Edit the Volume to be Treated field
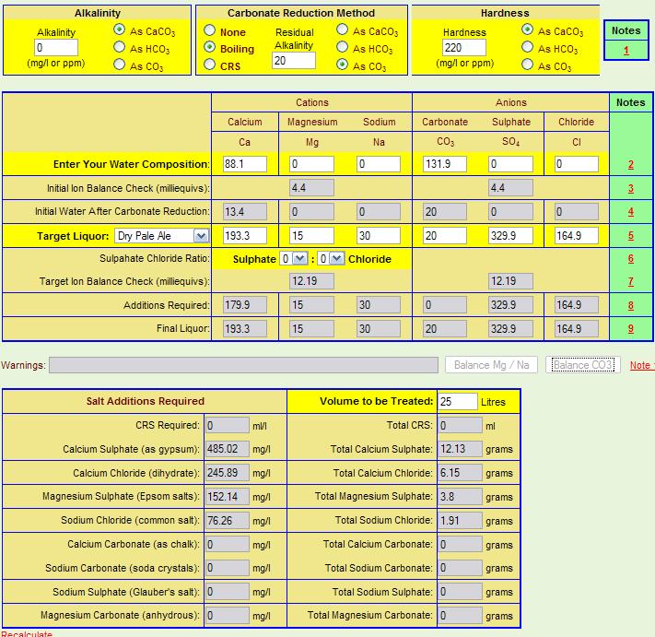The width and height of the screenshot is (655, 637). tap(458, 402)
